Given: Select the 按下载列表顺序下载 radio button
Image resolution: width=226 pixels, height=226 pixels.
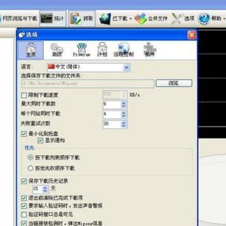Looking at the screenshot, I should [x=31, y=158].
